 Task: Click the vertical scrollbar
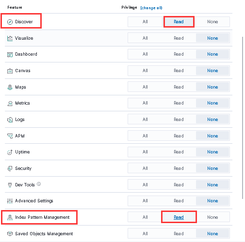pyautogui.click(x=243, y=118)
